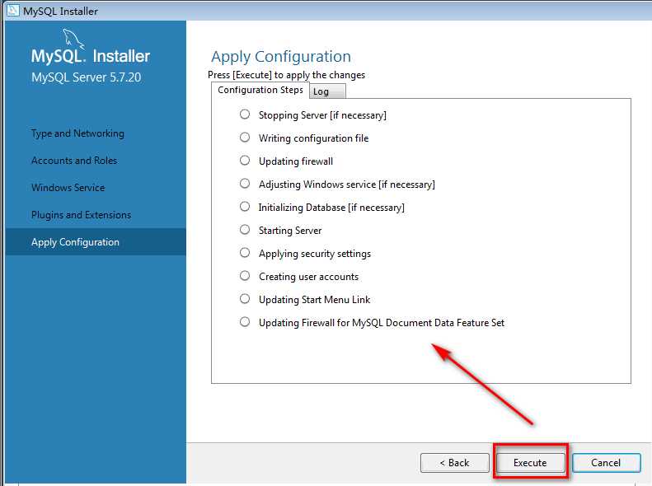The width and height of the screenshot is (652, 486).
Task: Click the Execute button
Action: 530,463
